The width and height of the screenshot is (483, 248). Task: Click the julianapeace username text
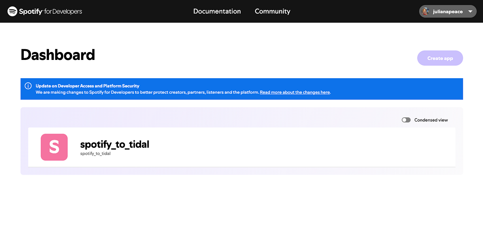coord(448,11)
